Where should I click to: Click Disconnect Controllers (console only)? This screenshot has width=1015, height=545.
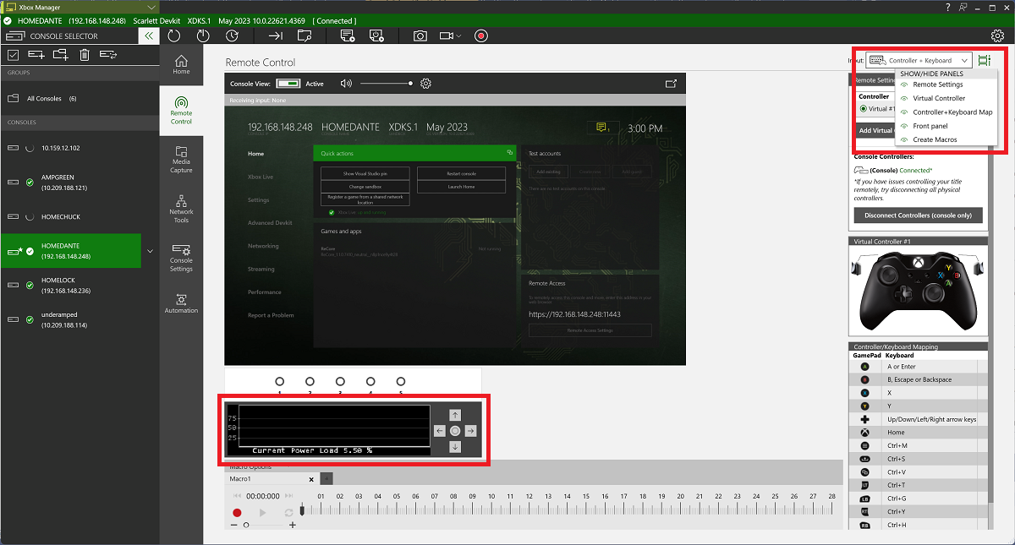pyautogui.click(x=917, y=215)
